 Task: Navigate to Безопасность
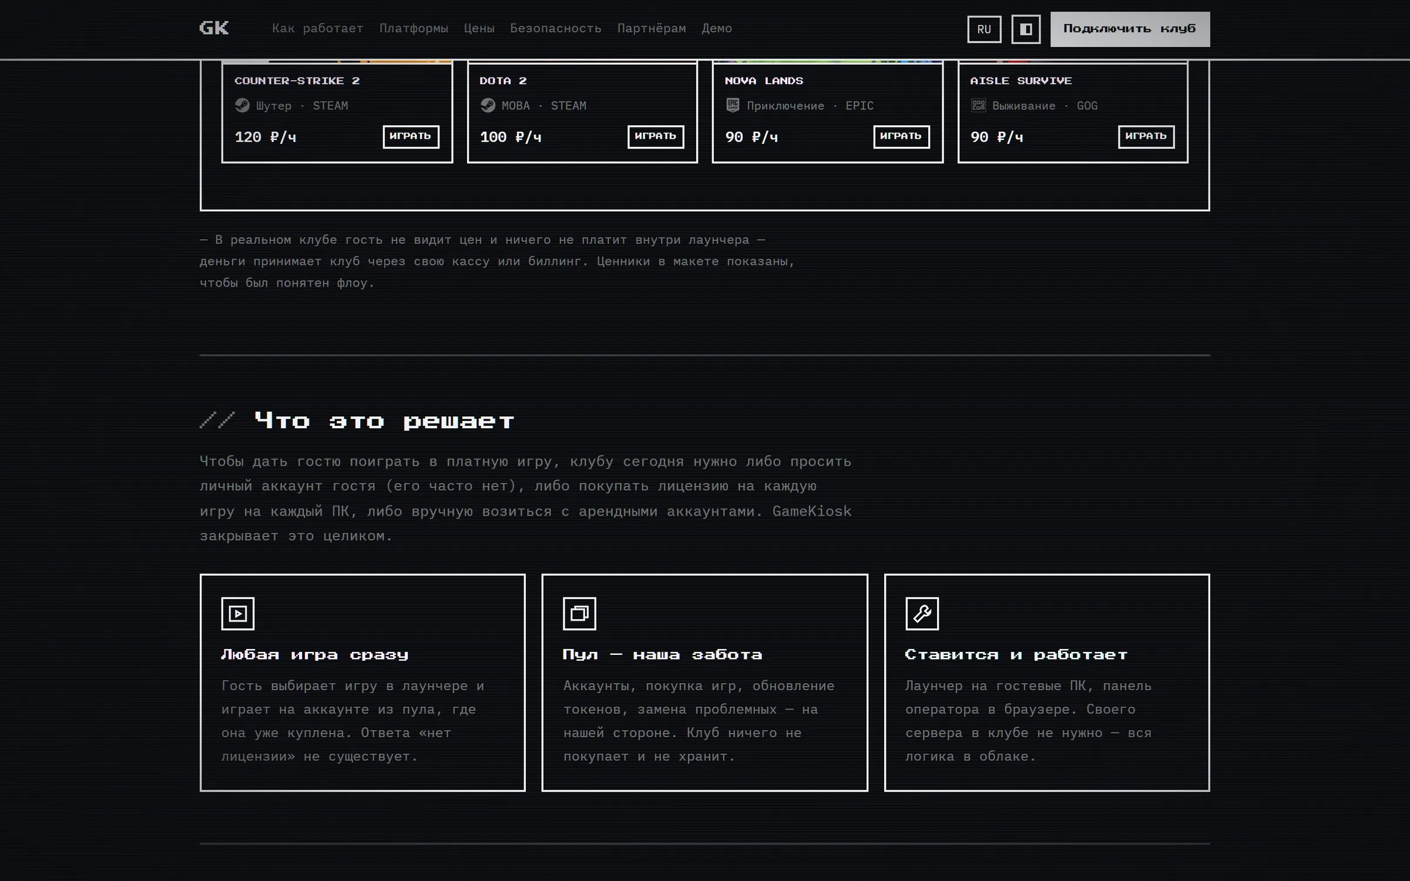point(555,28)
